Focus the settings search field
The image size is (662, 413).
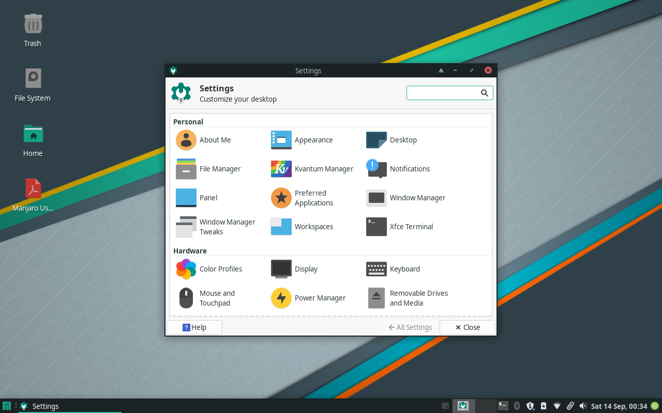tap(443, 93)
